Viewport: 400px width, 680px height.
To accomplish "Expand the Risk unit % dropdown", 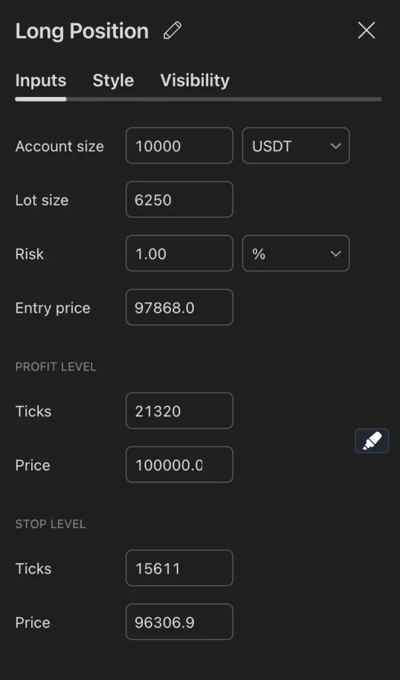I will (296, 254).
